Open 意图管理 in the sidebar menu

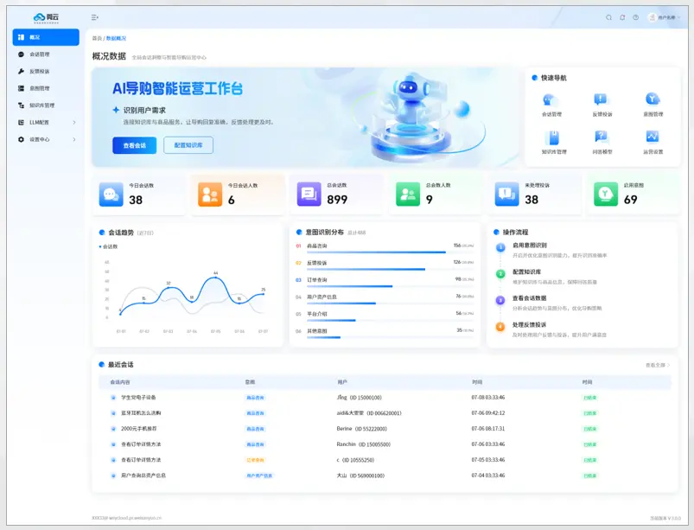coord(46,88)
